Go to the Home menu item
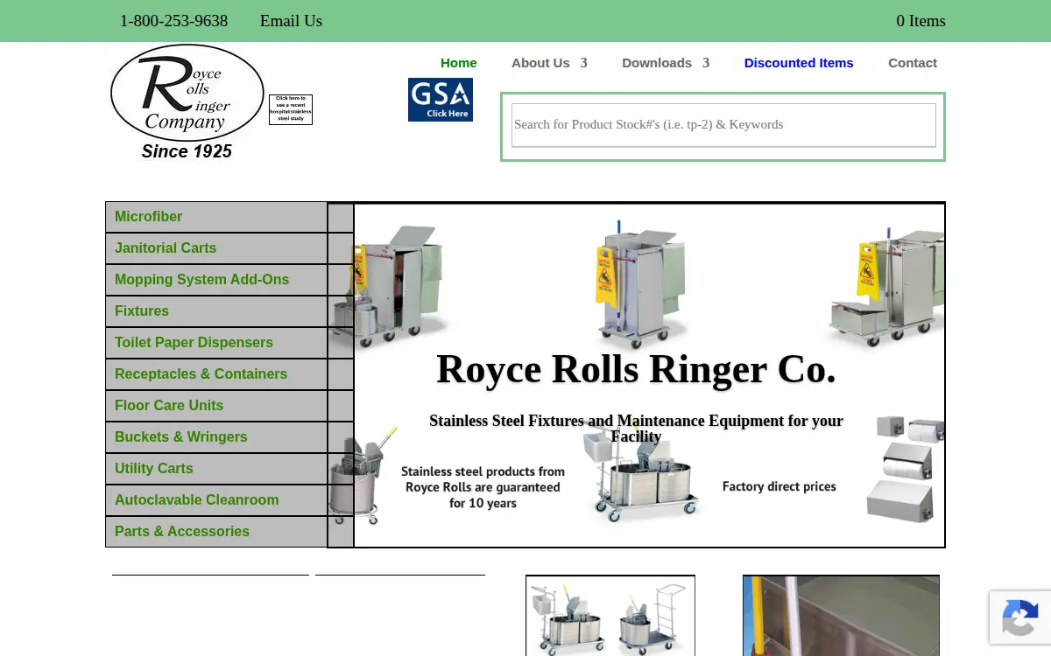 [x=459, y=63]
